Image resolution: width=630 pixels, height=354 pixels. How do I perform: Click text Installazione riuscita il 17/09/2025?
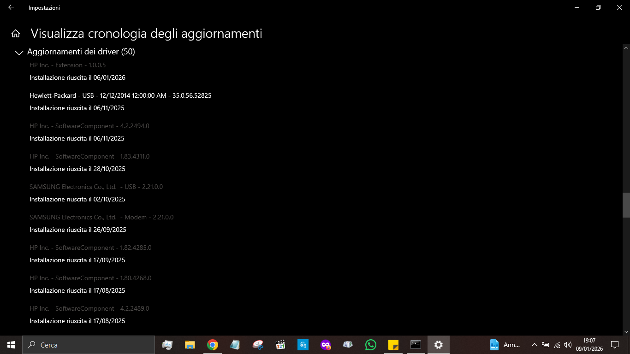click(x=77, y=260)
